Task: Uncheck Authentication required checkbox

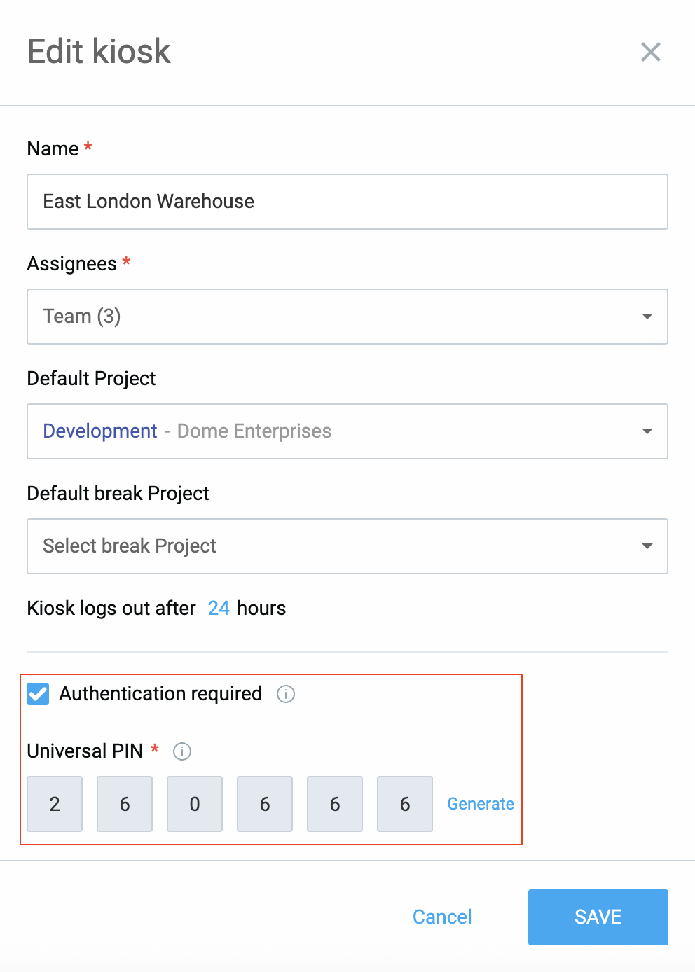Action: click(38, 694)
